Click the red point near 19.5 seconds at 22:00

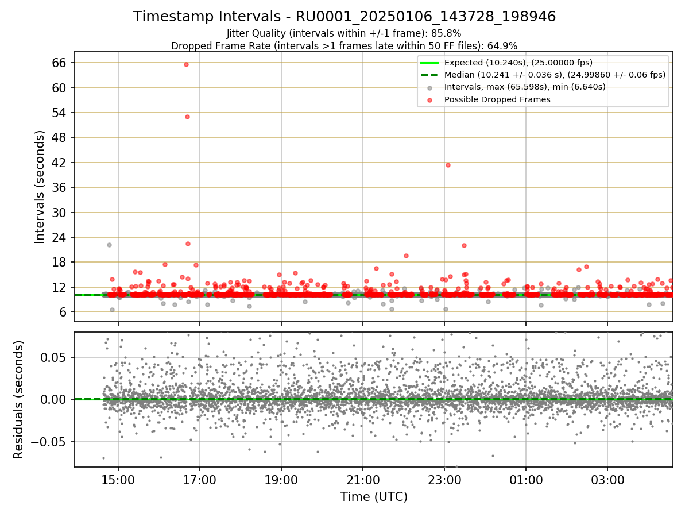point(406,256)
